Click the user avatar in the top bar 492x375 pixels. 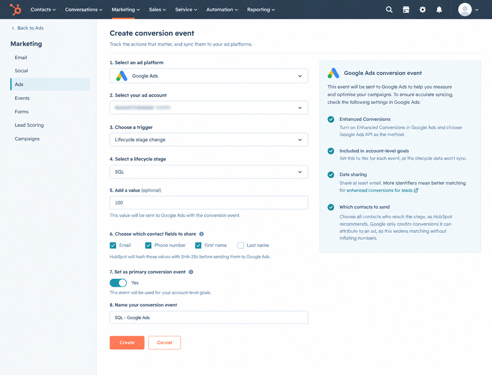point(465,10)
